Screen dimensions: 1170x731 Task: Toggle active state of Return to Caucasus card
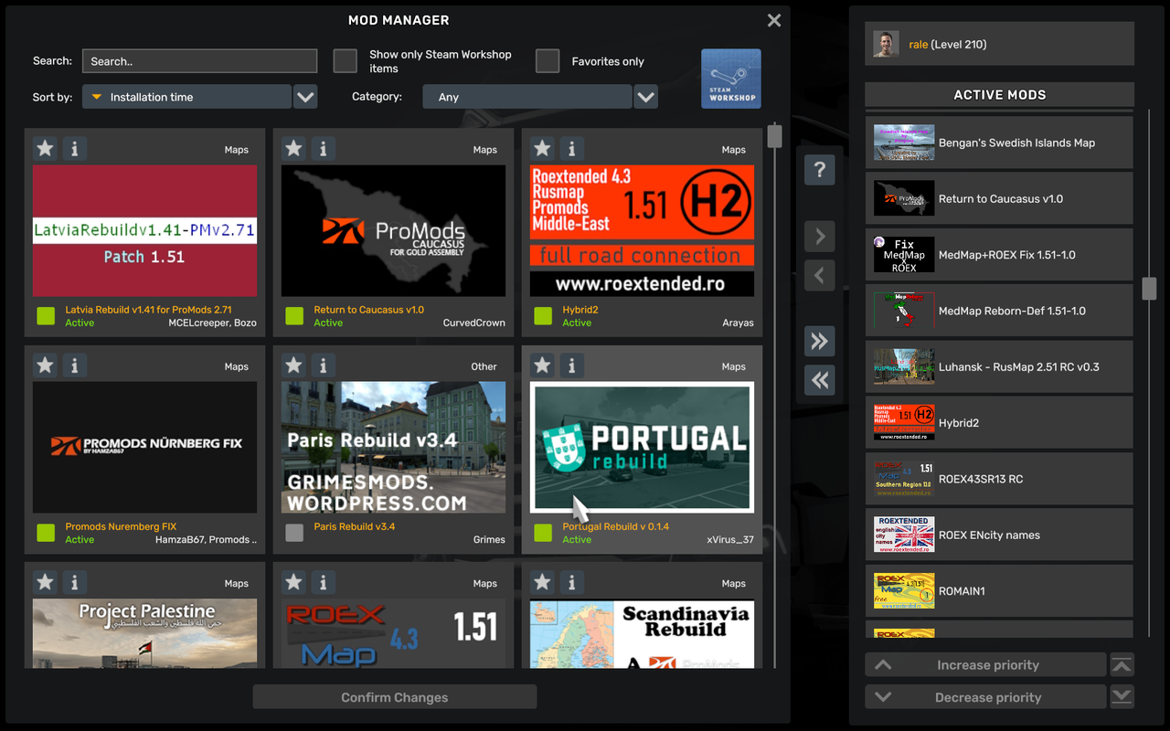pyautogui.click(x=294, y=316)
